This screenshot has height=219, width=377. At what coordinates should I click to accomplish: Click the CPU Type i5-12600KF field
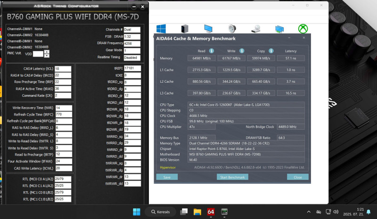tap(246, 105)
